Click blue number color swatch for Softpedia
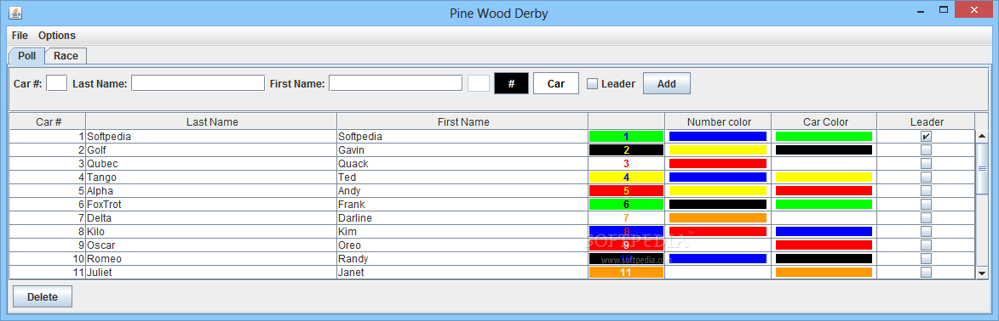 (x=717, y=136)
